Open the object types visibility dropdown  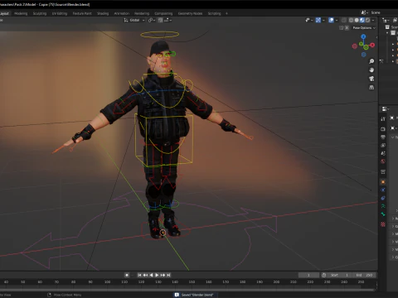[308, 20]
